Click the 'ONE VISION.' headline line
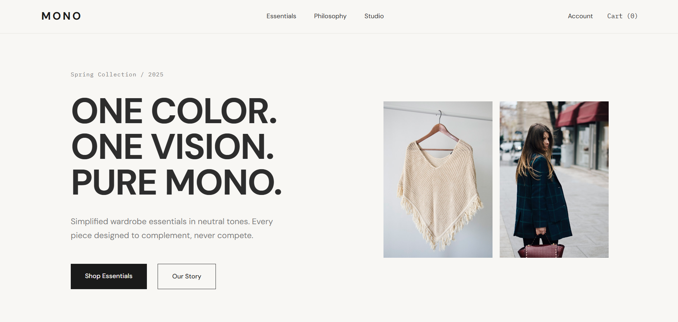The width and height of the screenshot is (678, 322). (x=173, y=146)
